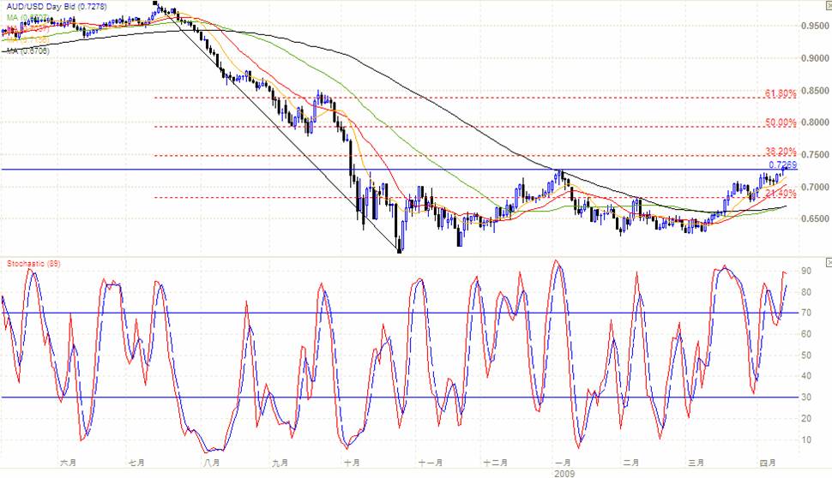Click the 2009 year label

pyautogui.click(x=564, y=473)
